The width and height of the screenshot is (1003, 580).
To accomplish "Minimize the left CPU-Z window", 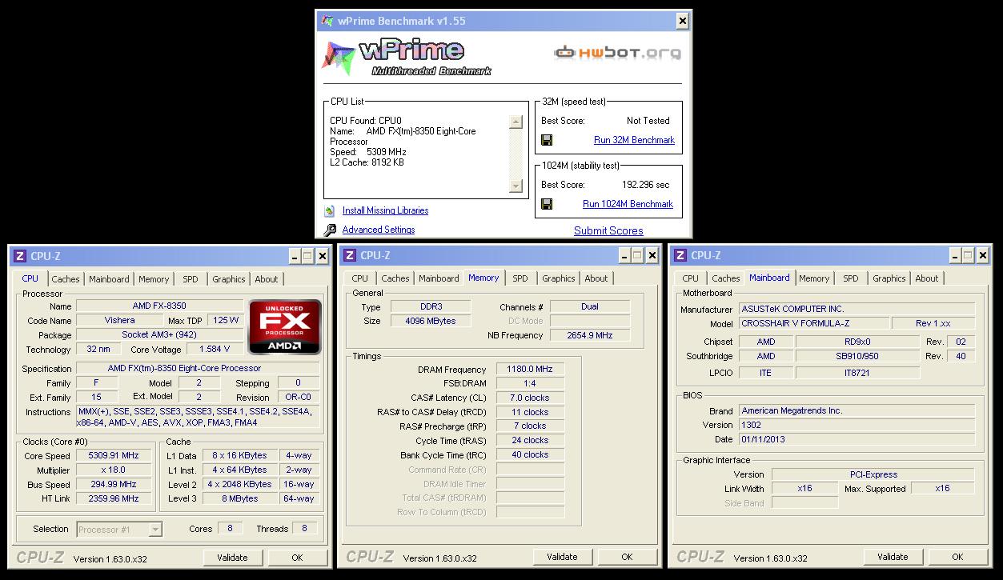I will 294,256.
